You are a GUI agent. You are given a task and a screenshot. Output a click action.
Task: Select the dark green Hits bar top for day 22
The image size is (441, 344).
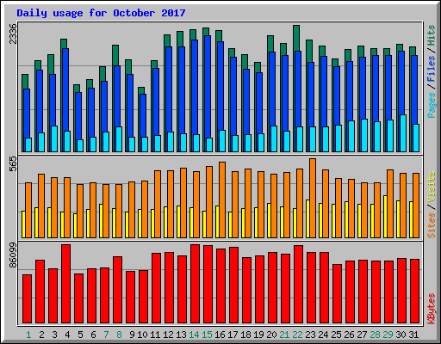click(x=296, y=38)
